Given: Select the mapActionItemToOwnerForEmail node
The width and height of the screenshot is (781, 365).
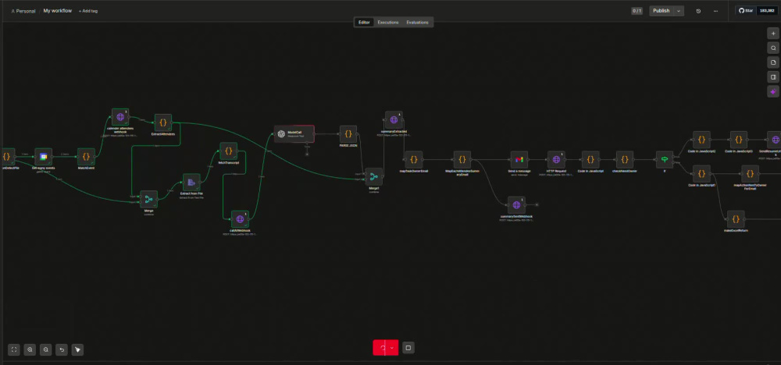Looking at the screenshot, I should (x=750, y=174).
